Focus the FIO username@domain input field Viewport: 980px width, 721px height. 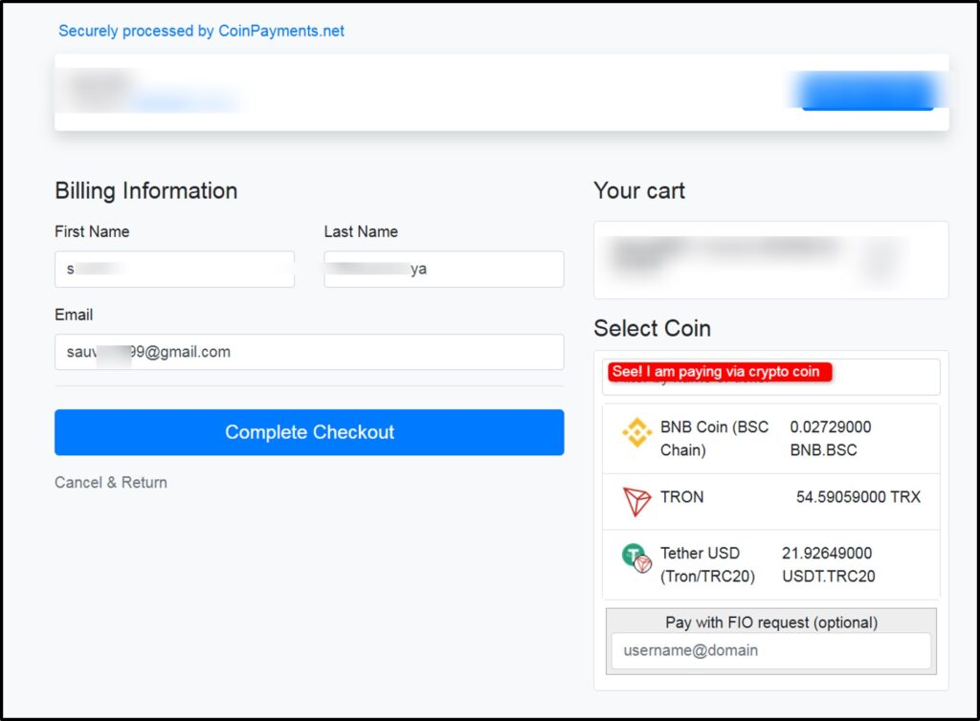(x=770, y=650)
